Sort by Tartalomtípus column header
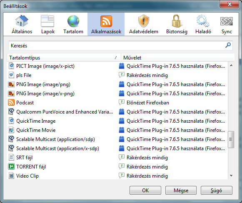 click(64, 58)
